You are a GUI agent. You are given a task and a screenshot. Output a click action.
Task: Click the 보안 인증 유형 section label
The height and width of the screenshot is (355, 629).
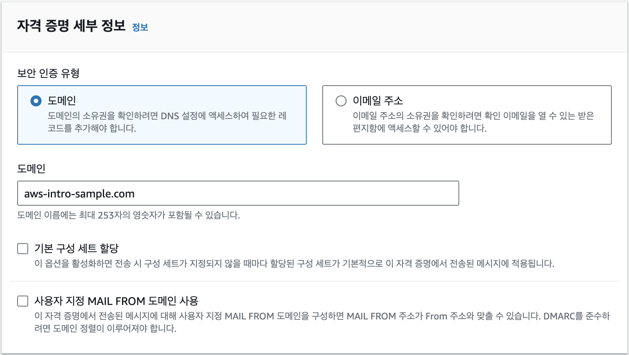(x=49, y=73)
